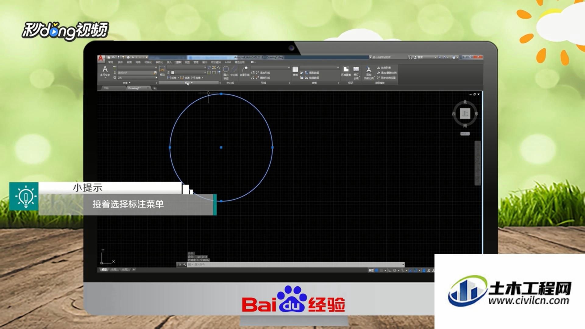Click the Table (表格) icon
The image size is (585, 329).
tap(295, 71)
